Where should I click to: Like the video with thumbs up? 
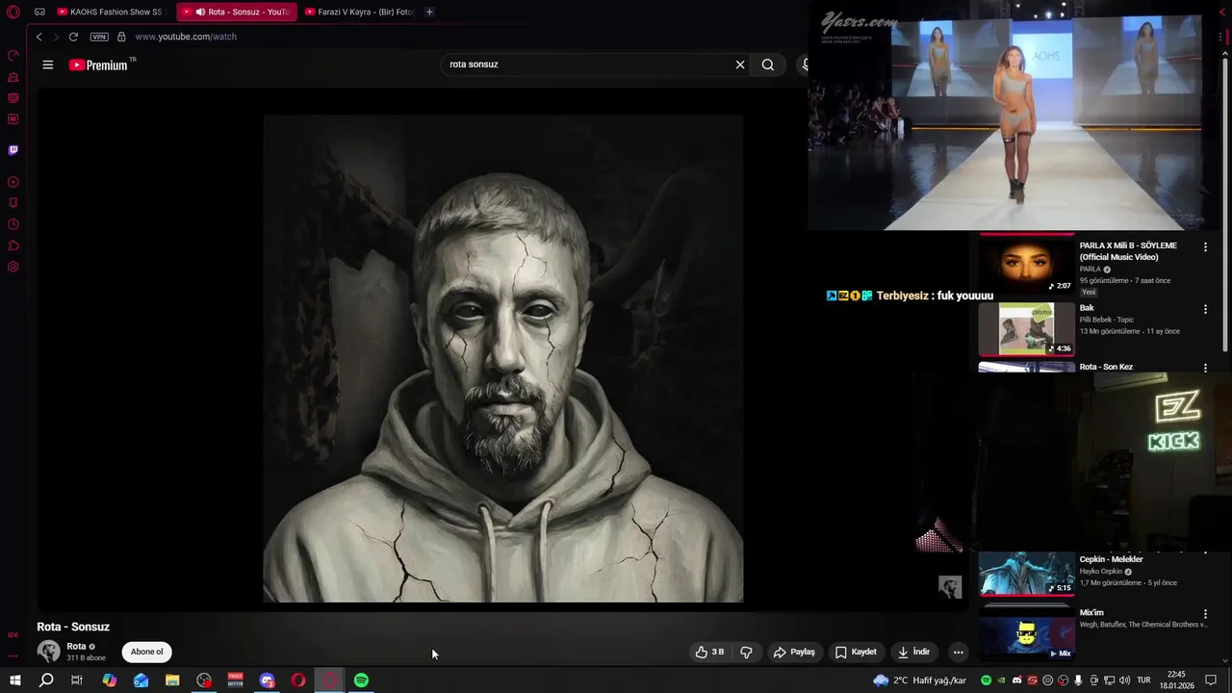click(710, 652)
